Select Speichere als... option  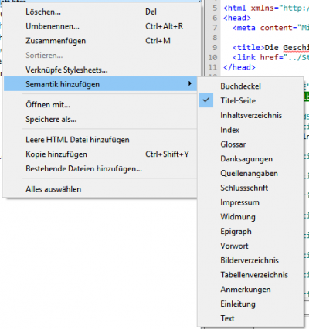tap(100, 120)
